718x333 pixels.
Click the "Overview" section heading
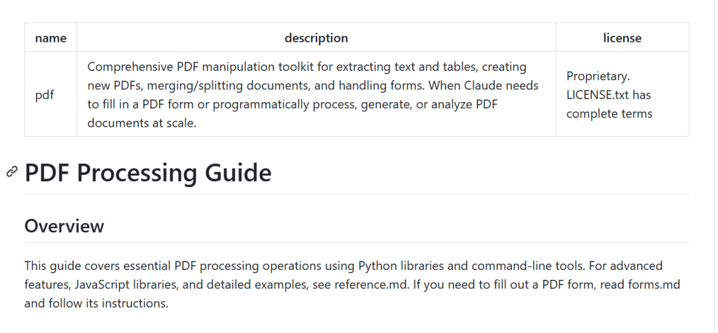click(64, 226)
